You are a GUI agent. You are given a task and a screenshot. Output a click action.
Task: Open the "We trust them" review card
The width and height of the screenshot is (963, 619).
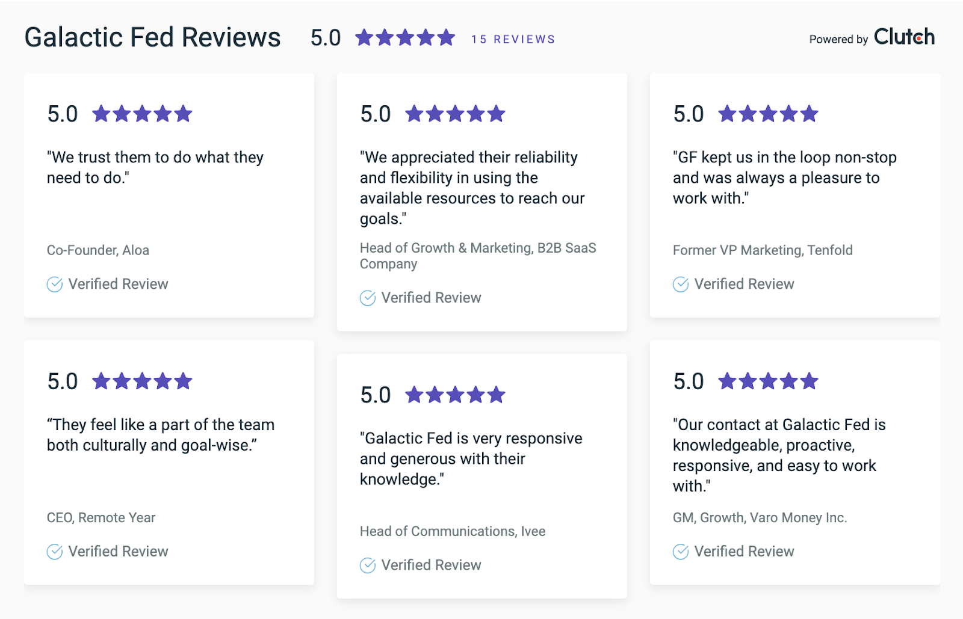[x=169, y=196]
